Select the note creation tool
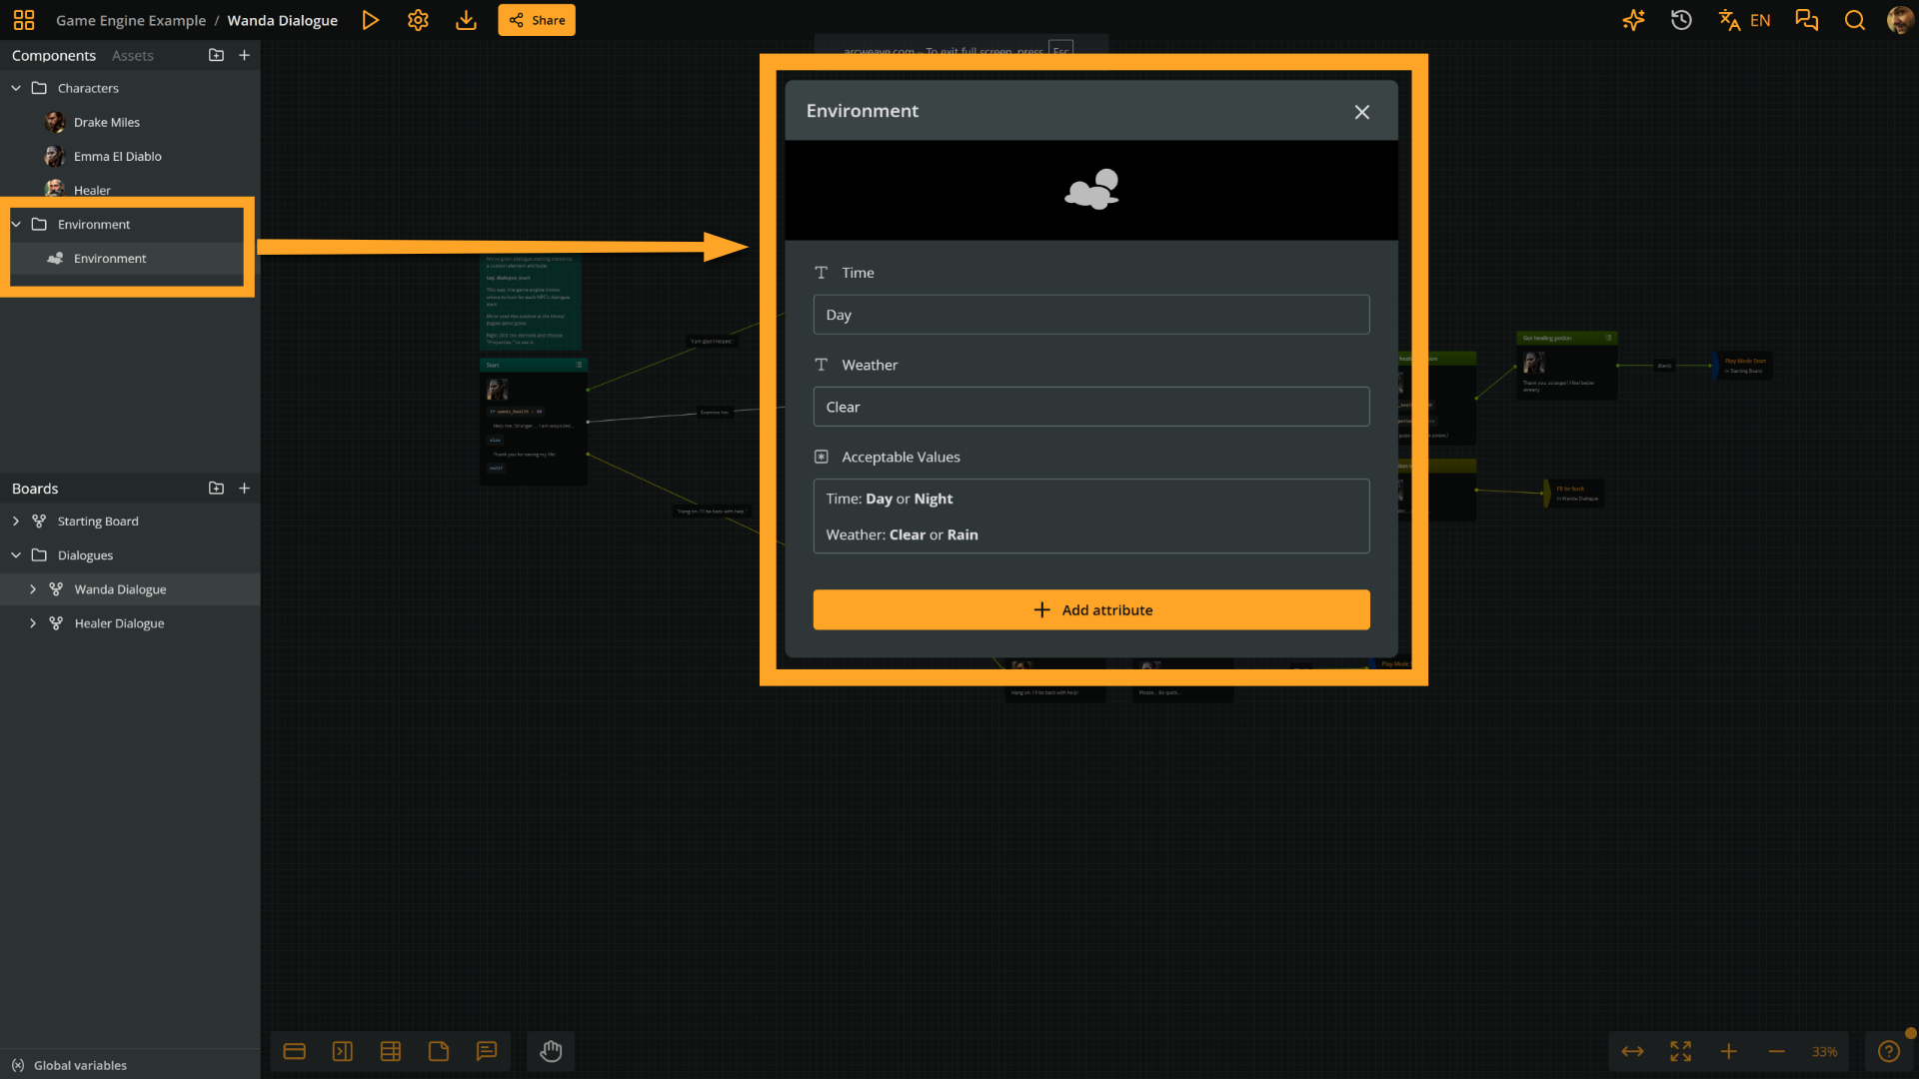Image resolution: width=1919 pixels, height=1079 pixels. [x=438, y=1051]
